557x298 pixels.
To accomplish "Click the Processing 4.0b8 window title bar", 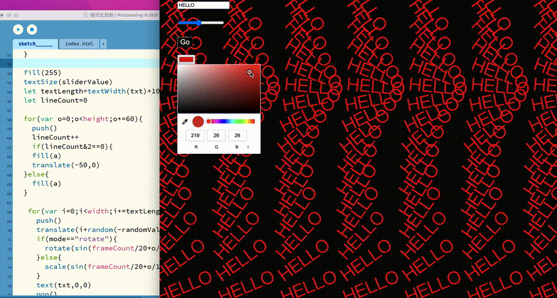I will pos(80,15).
